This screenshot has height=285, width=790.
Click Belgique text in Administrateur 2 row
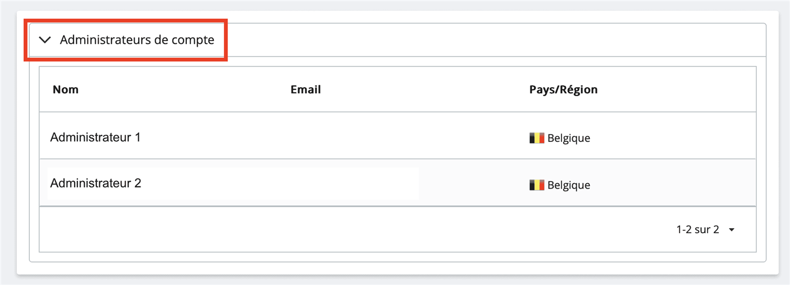pos(569,185)
